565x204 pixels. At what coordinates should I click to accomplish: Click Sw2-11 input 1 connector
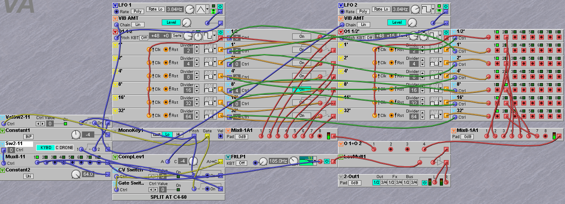pyautogui.click(x=81, y=149)
